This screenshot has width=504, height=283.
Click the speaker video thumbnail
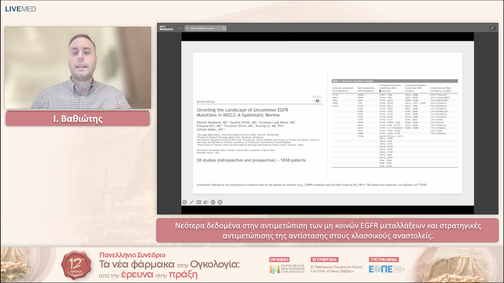pyautogui.click(x=77, y=68)
